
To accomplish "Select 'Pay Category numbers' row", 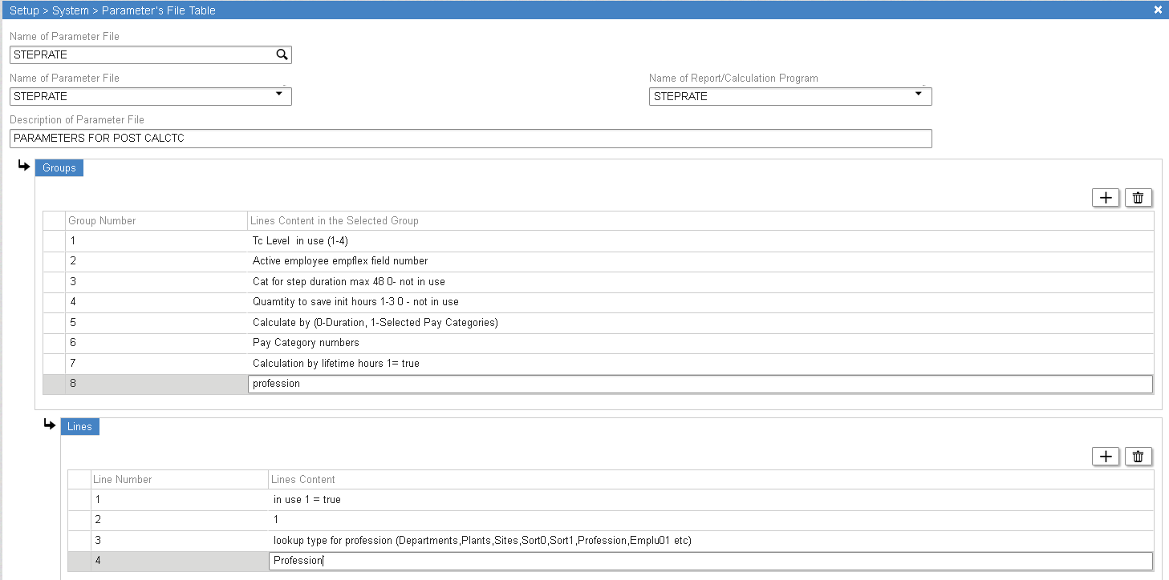I will [599, 343].
